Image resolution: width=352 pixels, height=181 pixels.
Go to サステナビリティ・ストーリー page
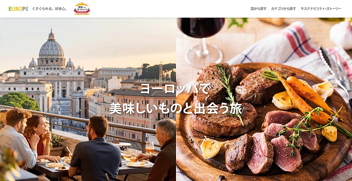(x=321, y=9)
